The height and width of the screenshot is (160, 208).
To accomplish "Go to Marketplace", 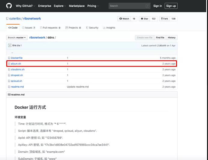I will pos(77,6).
